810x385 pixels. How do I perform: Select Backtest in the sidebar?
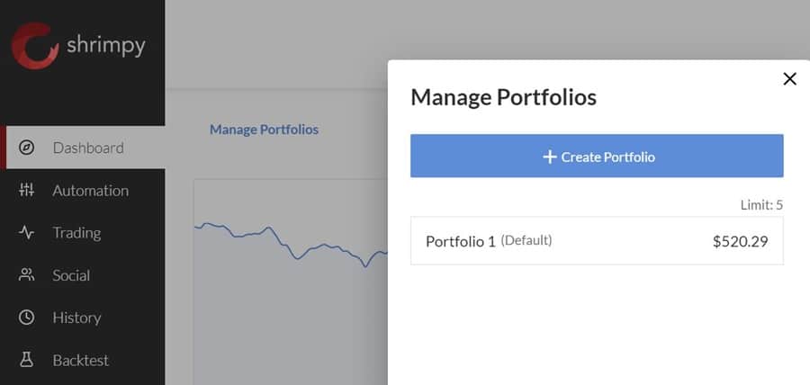80,360
